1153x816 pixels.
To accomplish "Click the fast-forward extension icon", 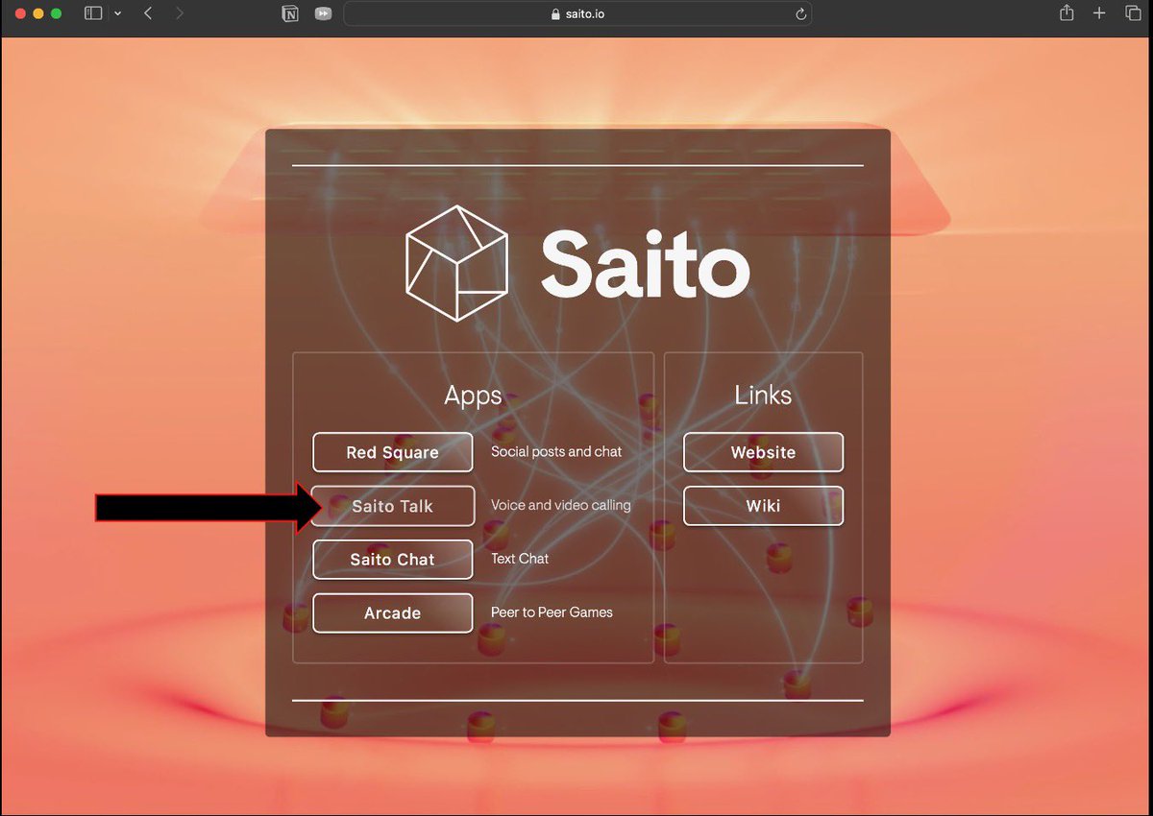I will (323, 13).
